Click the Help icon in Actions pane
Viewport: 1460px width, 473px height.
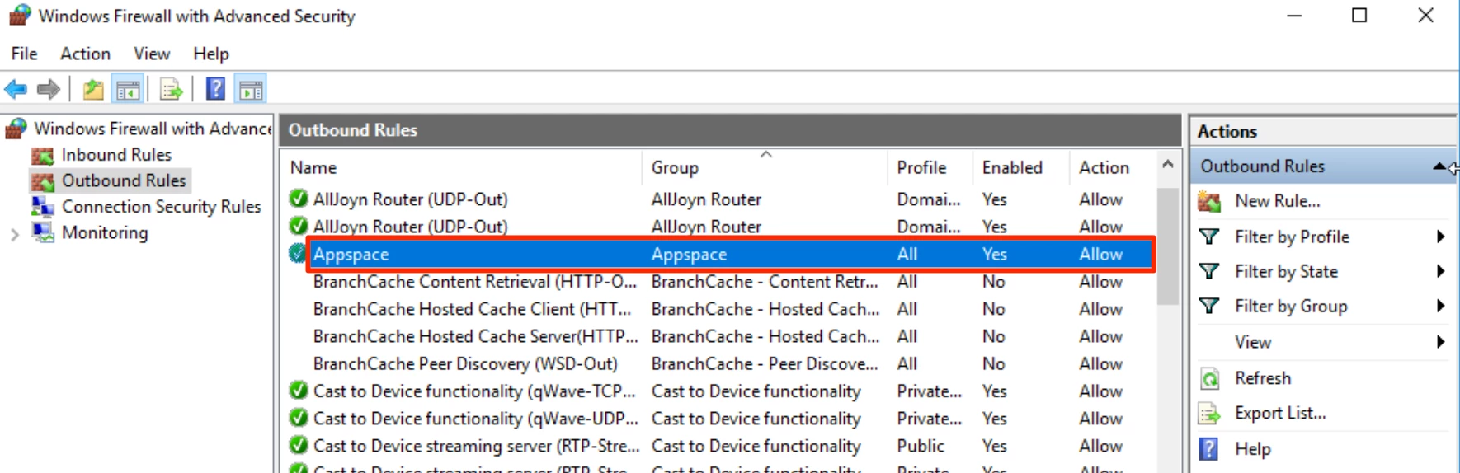(1209, 449)
